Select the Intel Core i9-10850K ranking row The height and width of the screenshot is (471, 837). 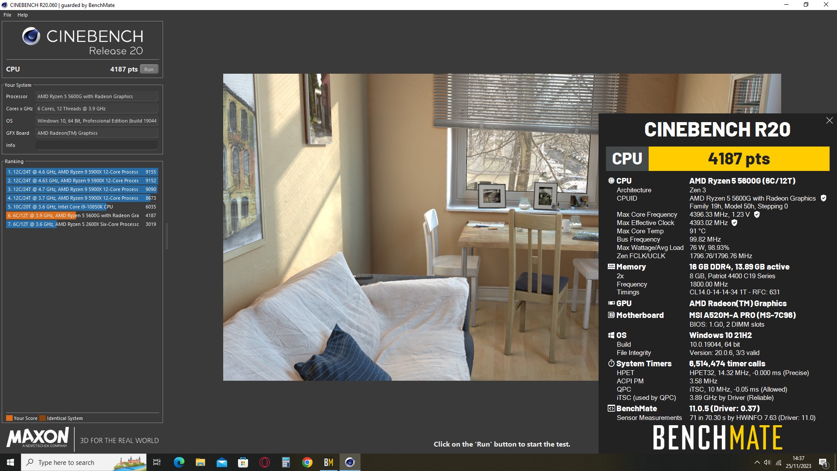82,207
